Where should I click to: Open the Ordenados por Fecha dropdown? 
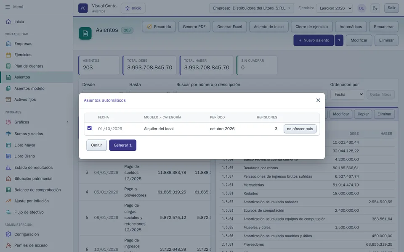pyautogui.click(x=347, y=94)
